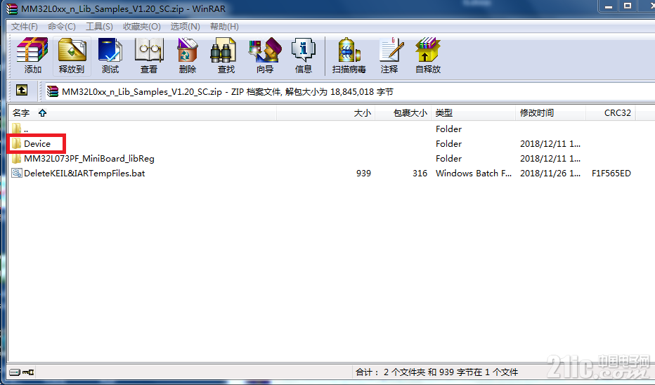Sort by the 大小 column header
The image size is (655, 385).
click(x=326, y=112)
